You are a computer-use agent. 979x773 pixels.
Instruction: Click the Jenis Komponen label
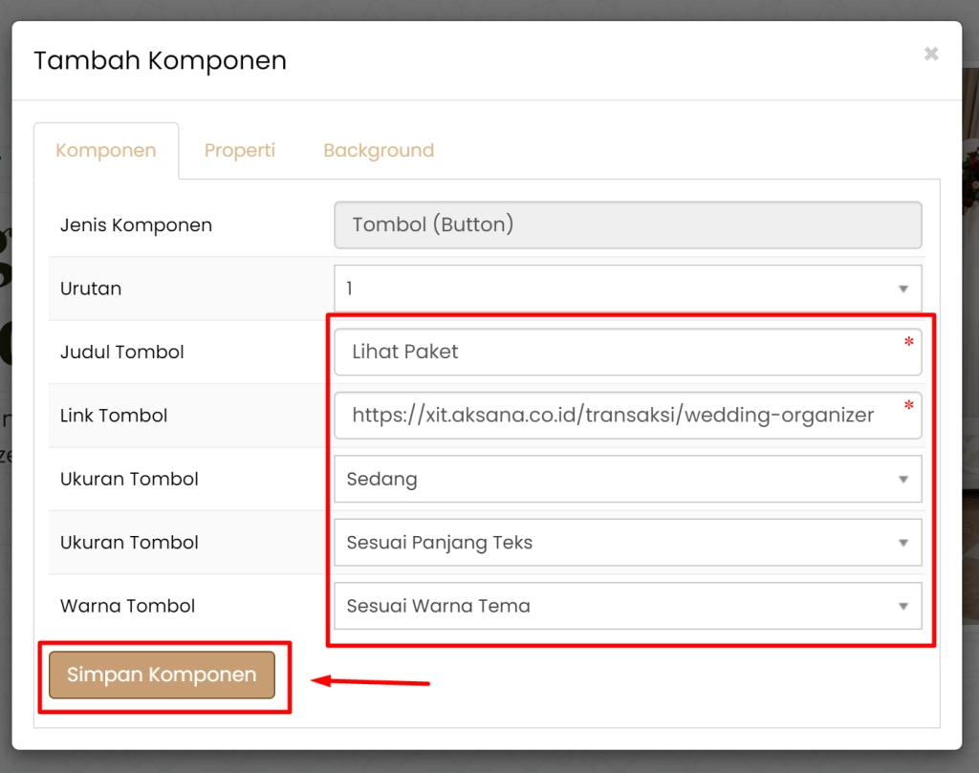[x=136, y=225]
